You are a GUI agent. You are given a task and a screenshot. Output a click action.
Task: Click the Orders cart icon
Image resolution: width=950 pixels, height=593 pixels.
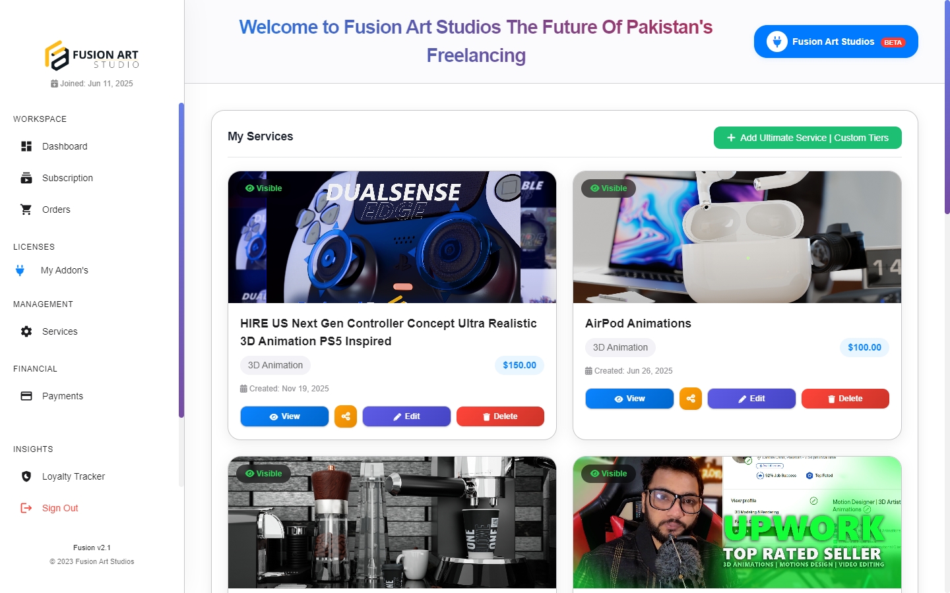coord(26,210)
